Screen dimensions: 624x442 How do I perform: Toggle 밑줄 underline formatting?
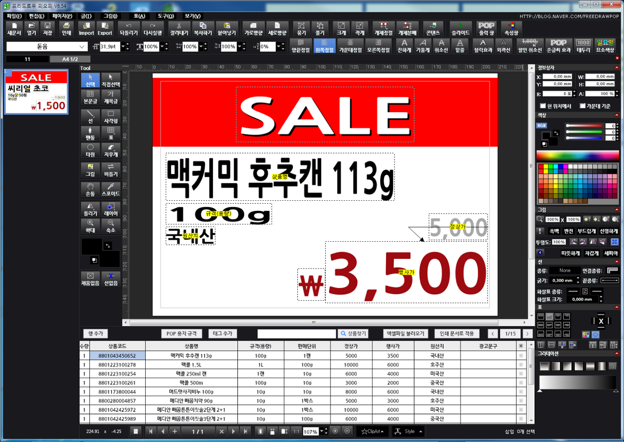click(460, 46)
